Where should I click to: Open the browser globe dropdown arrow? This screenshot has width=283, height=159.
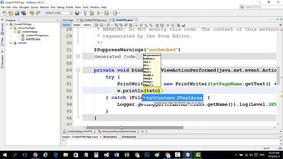80,13
